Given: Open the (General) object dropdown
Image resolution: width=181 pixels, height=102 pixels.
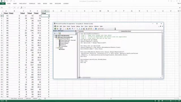Looking at the screenshot, I should pos(119,31).
